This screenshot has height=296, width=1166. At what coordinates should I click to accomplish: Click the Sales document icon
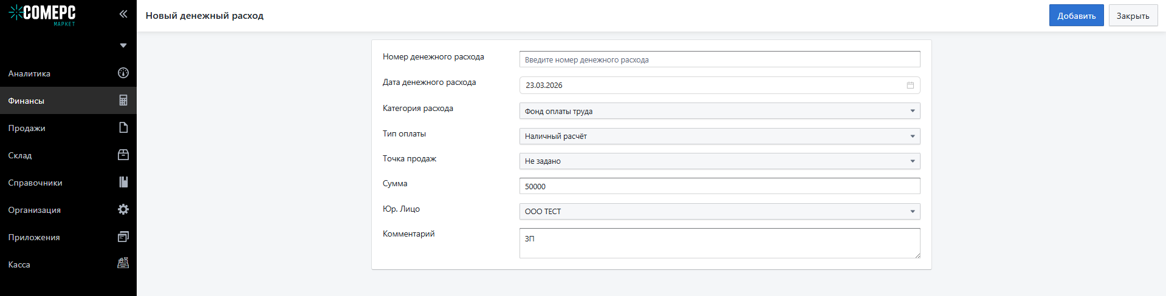[x=123, y=128]
